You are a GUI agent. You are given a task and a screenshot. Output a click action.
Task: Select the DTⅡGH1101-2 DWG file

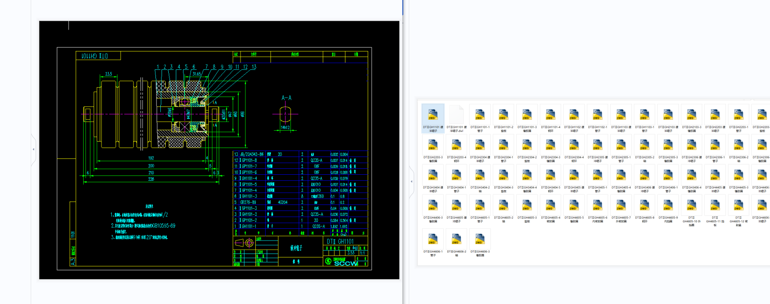click(x=504, y=118)
